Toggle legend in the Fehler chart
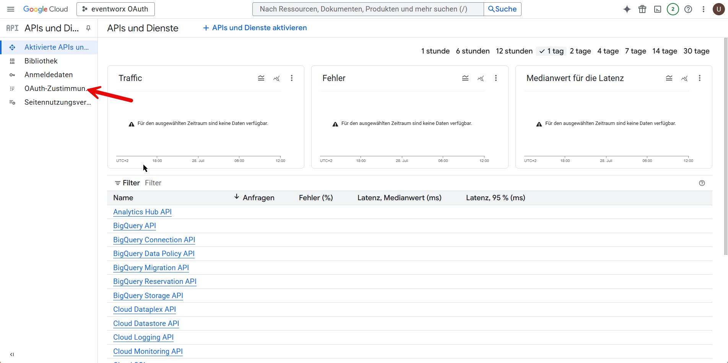The image size is (728, 363). pos(465,78)
